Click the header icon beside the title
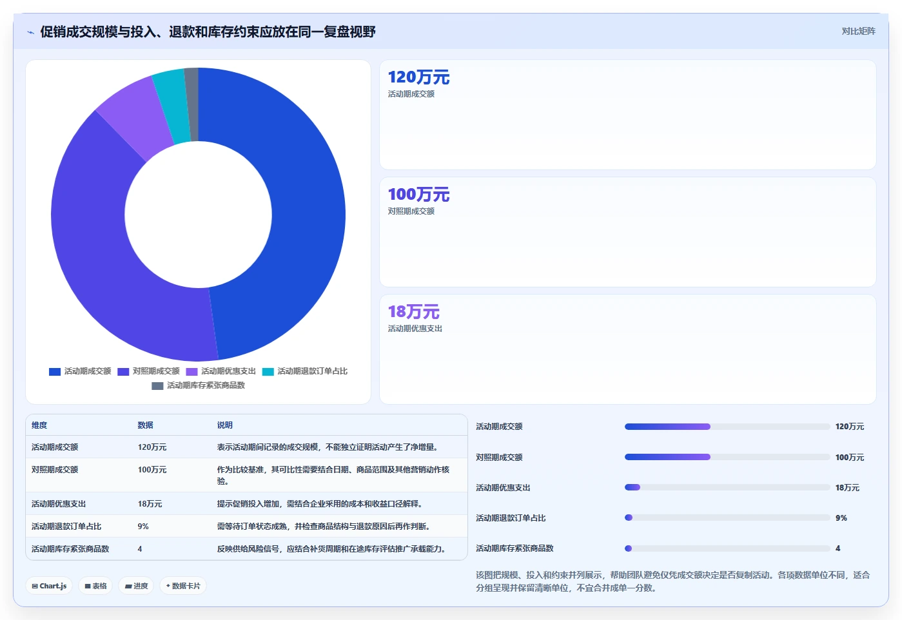The image size is (902, 620). pos(30,32)
